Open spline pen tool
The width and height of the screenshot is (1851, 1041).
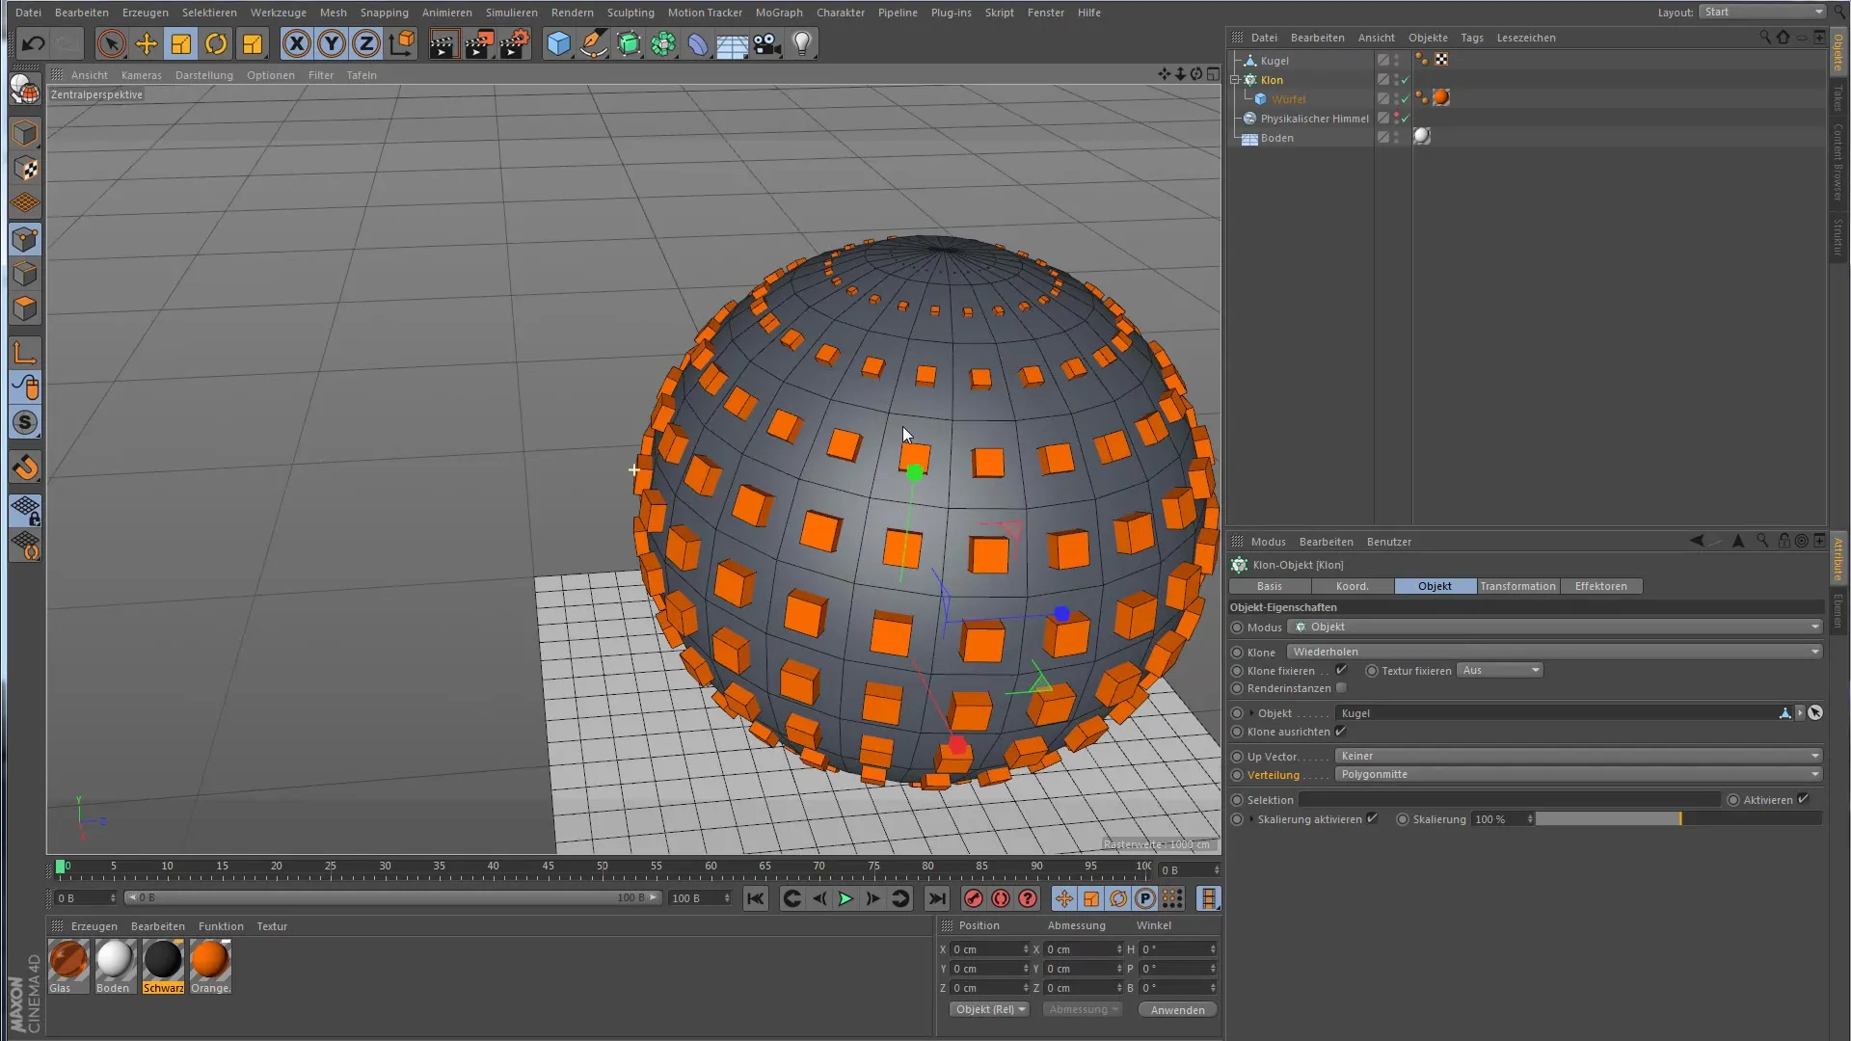tap(594, 43)
